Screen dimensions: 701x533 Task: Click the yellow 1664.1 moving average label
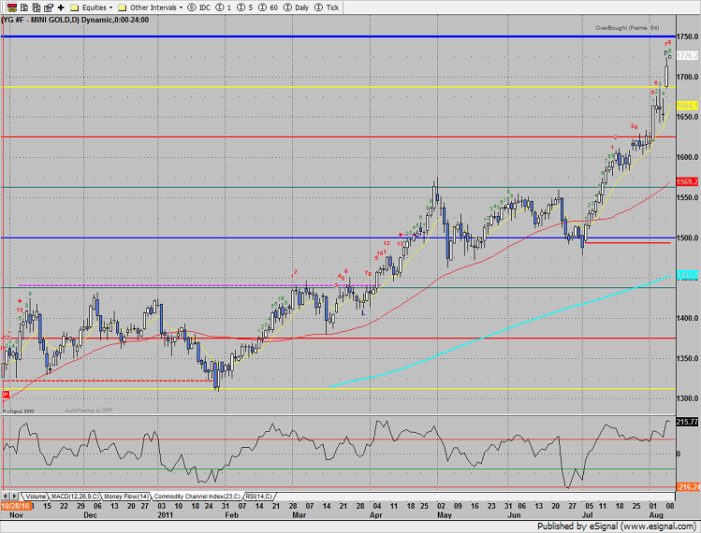coord(687,106)
